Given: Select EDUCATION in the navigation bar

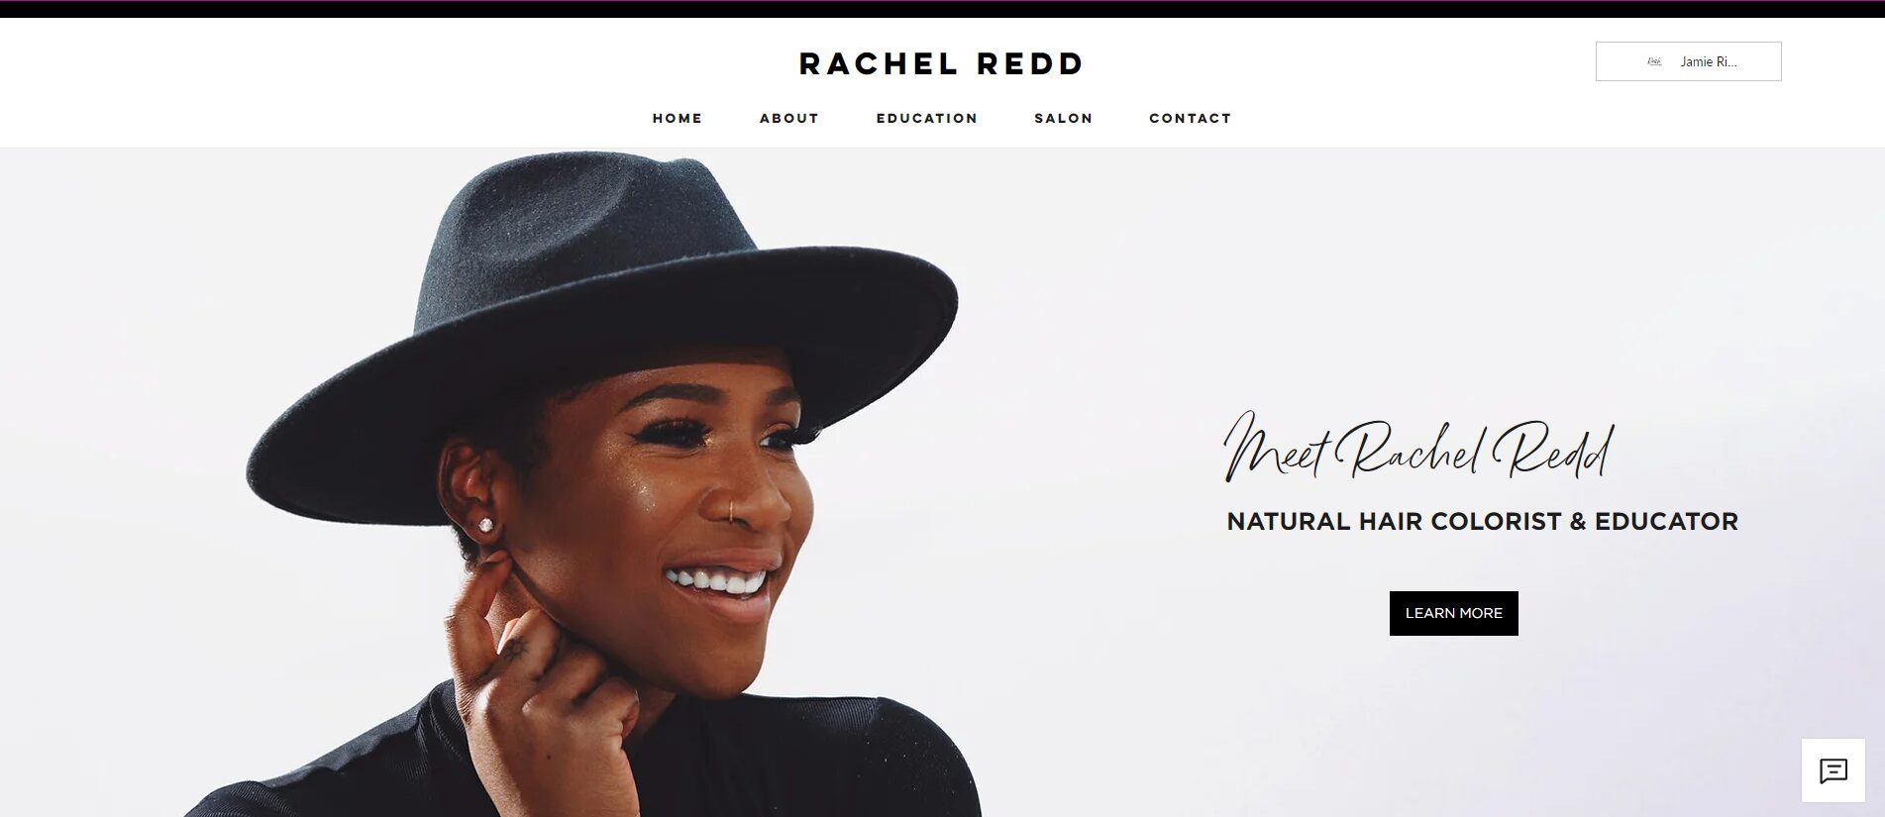Looking at the screenshot, I should click(x=927, y=118).
